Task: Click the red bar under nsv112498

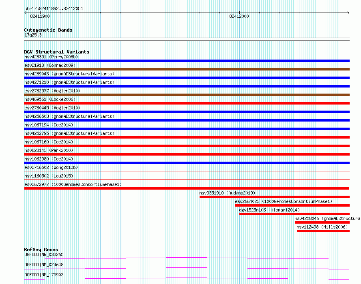Action: coord(323,231)
